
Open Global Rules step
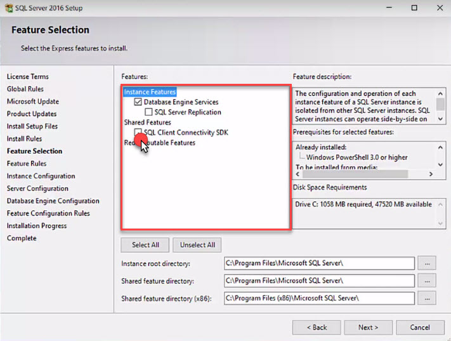(25, 89)
